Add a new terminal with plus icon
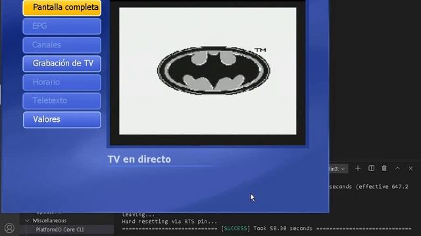This screenshot has height=236, width=421. pos(358,168)
